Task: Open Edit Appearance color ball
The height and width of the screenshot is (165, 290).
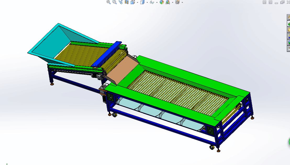Action: [162, 2]
